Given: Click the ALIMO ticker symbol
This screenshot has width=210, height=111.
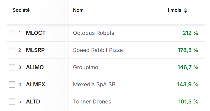Looking at the screenshot, I should click(35, 67).
